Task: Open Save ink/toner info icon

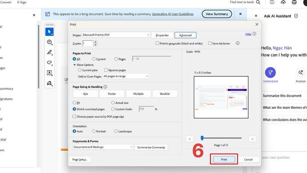Action: 238,43
